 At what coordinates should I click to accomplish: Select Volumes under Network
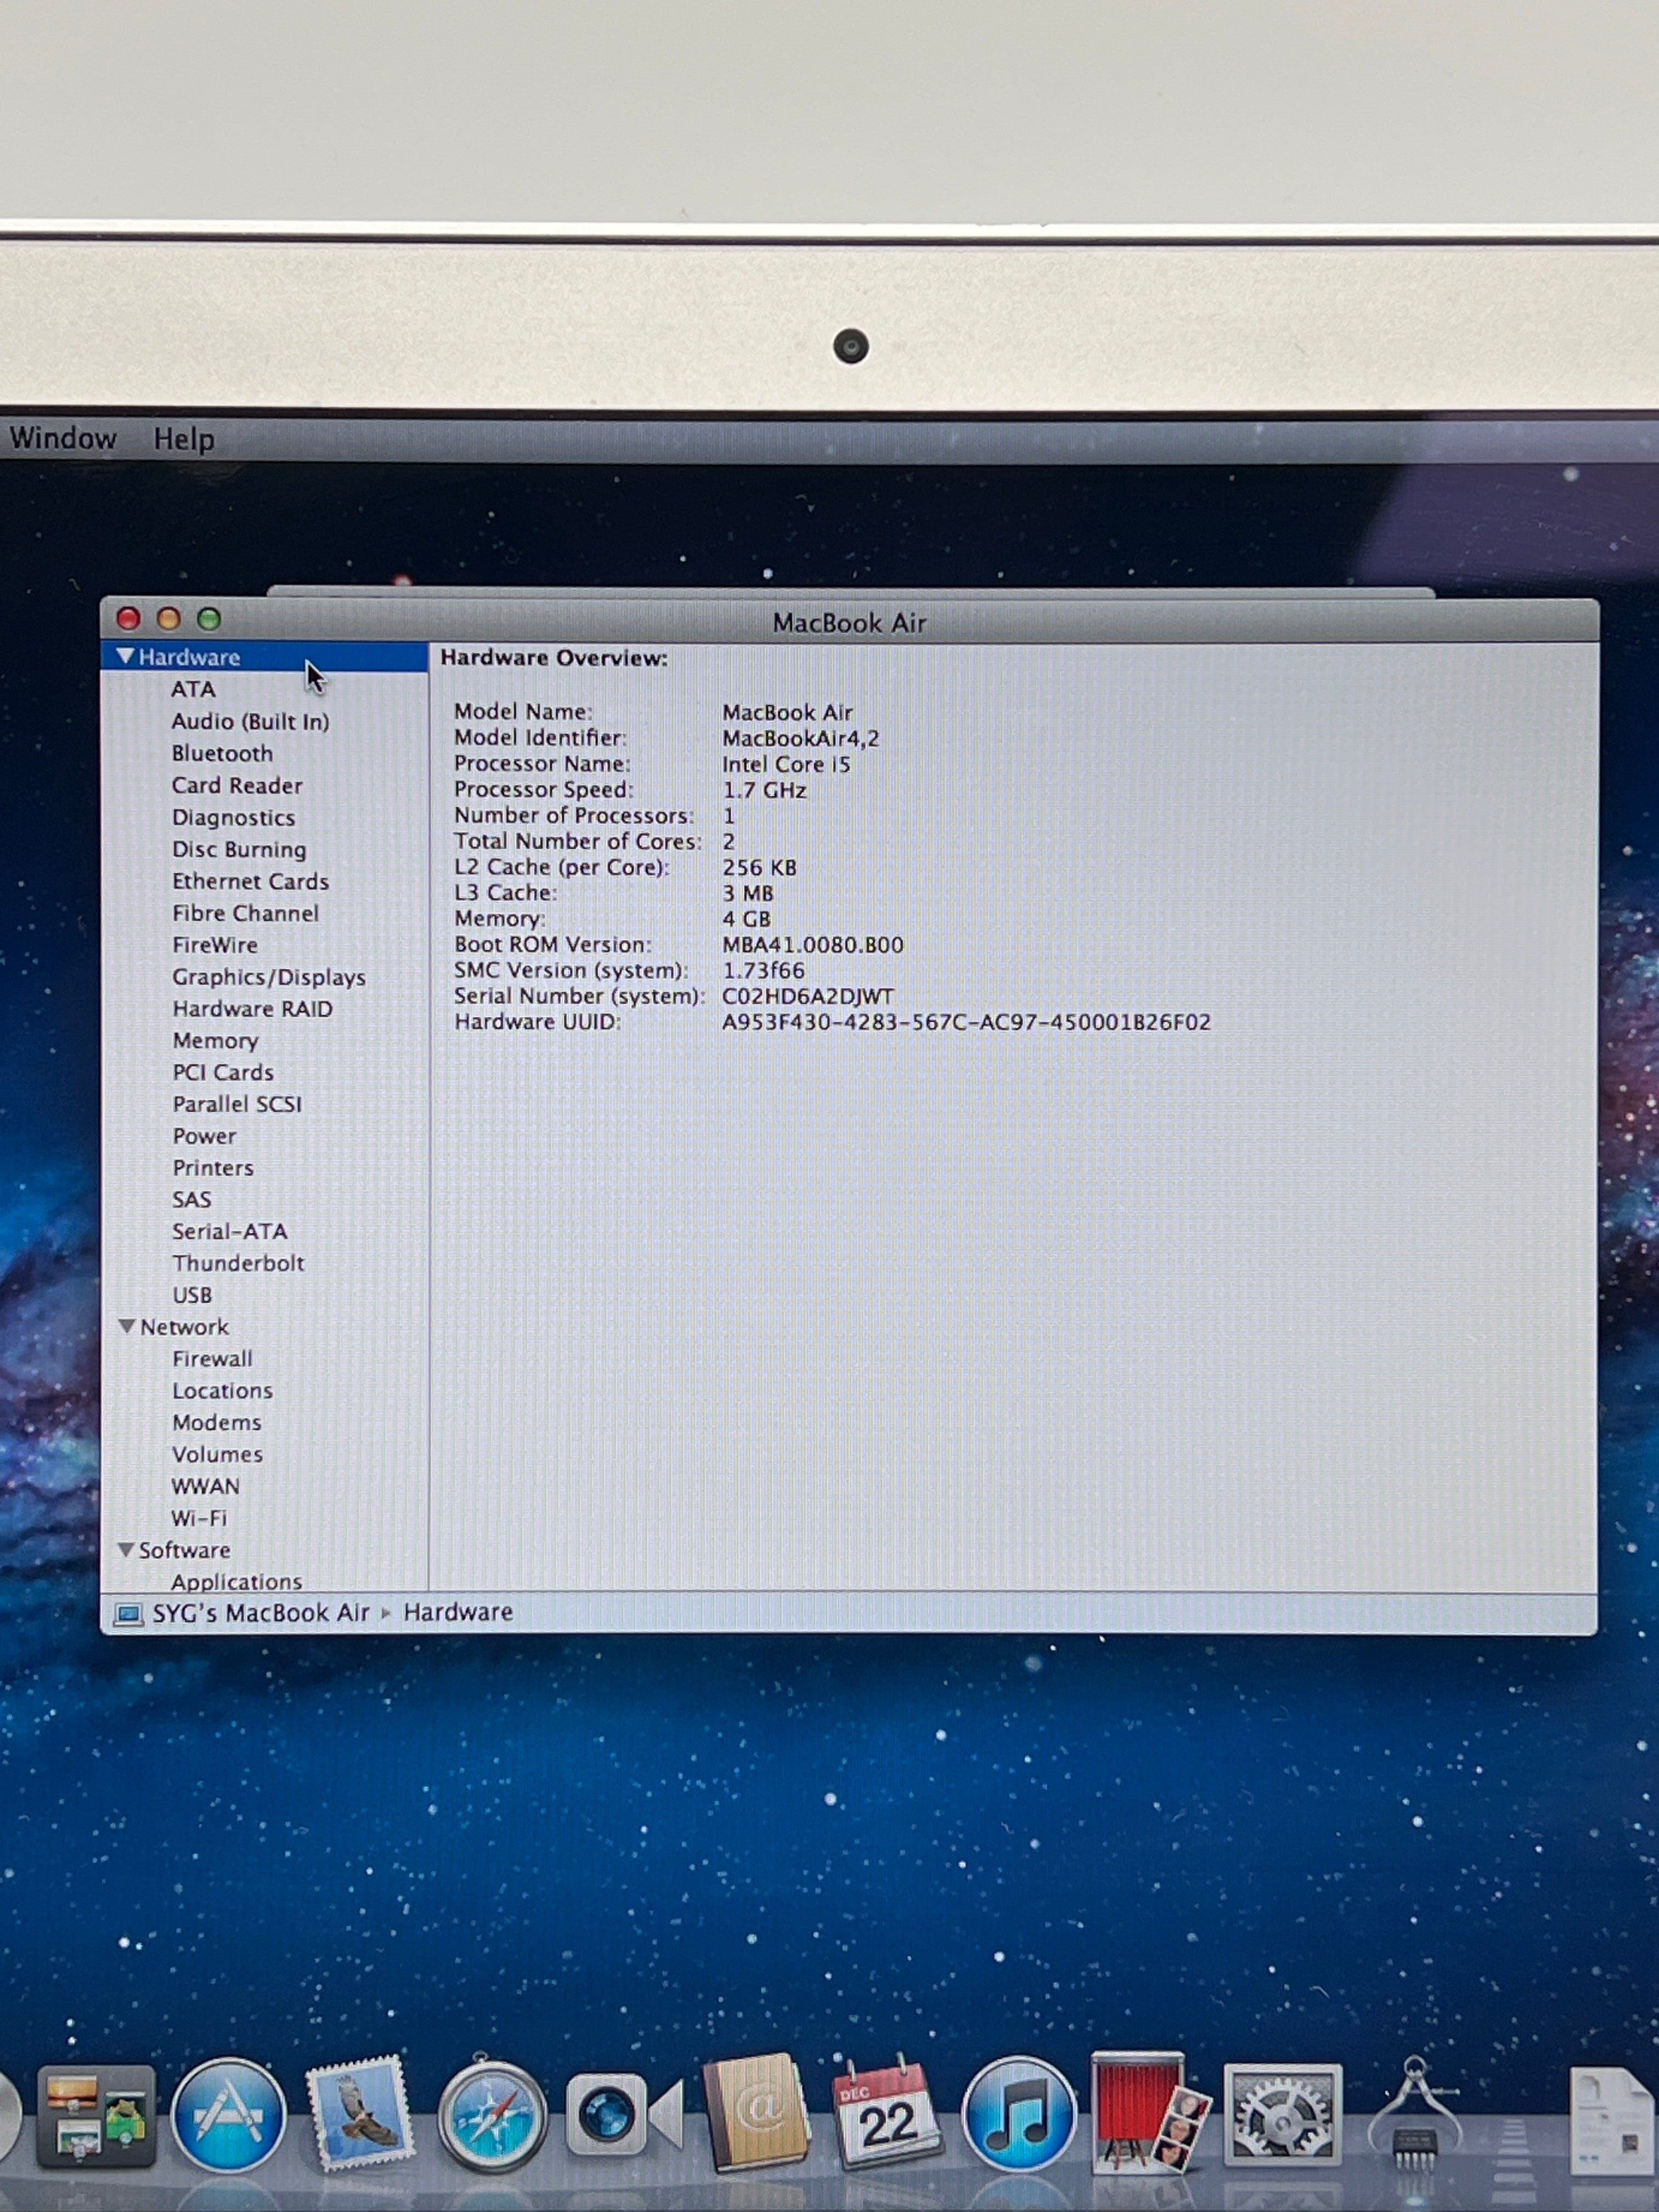coord(217,1454)
